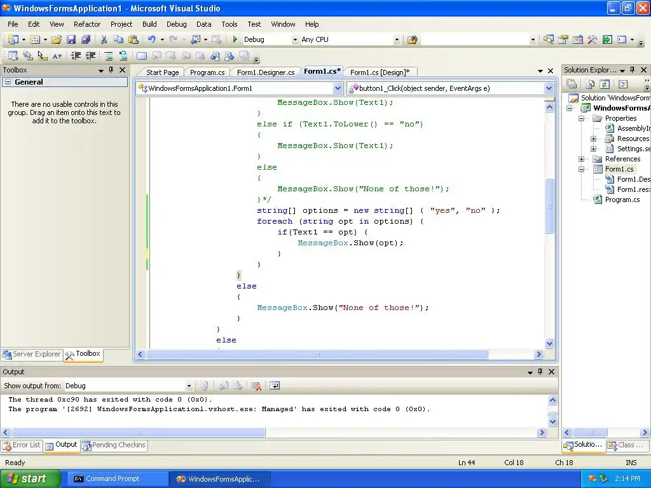Viewport: 651px width, 488px height.
Task: Collapse the General group in Toolbox
Action: click(x=8, y=82)
